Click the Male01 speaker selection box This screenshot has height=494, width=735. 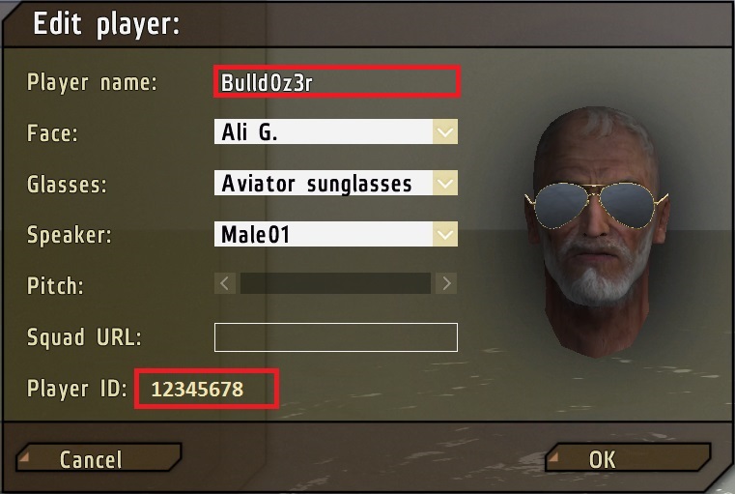pos(324,234)
